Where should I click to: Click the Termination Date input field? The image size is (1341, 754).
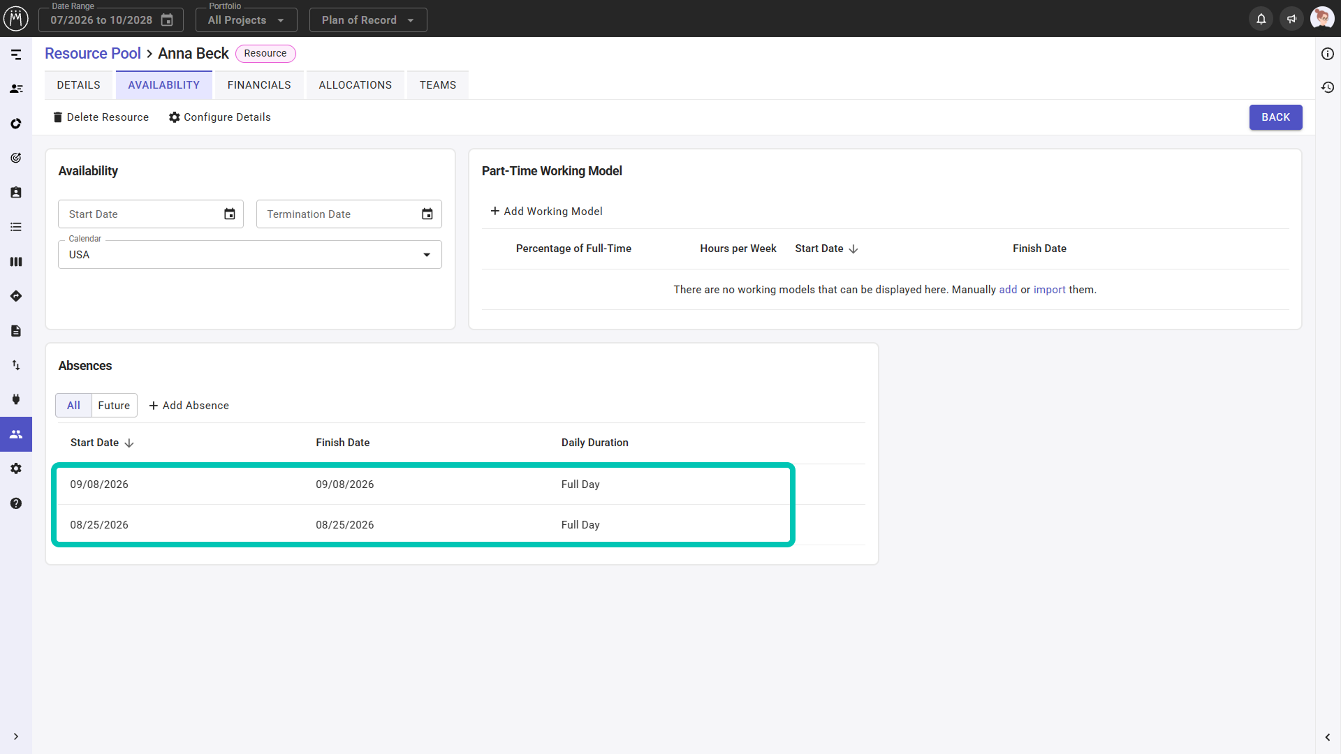pos(349,214)
